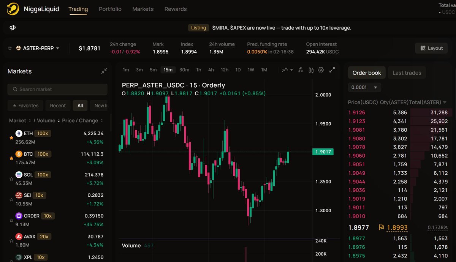Go to the Portfolio tab
The height and width of the screenshot is (262, 456).
110,9
